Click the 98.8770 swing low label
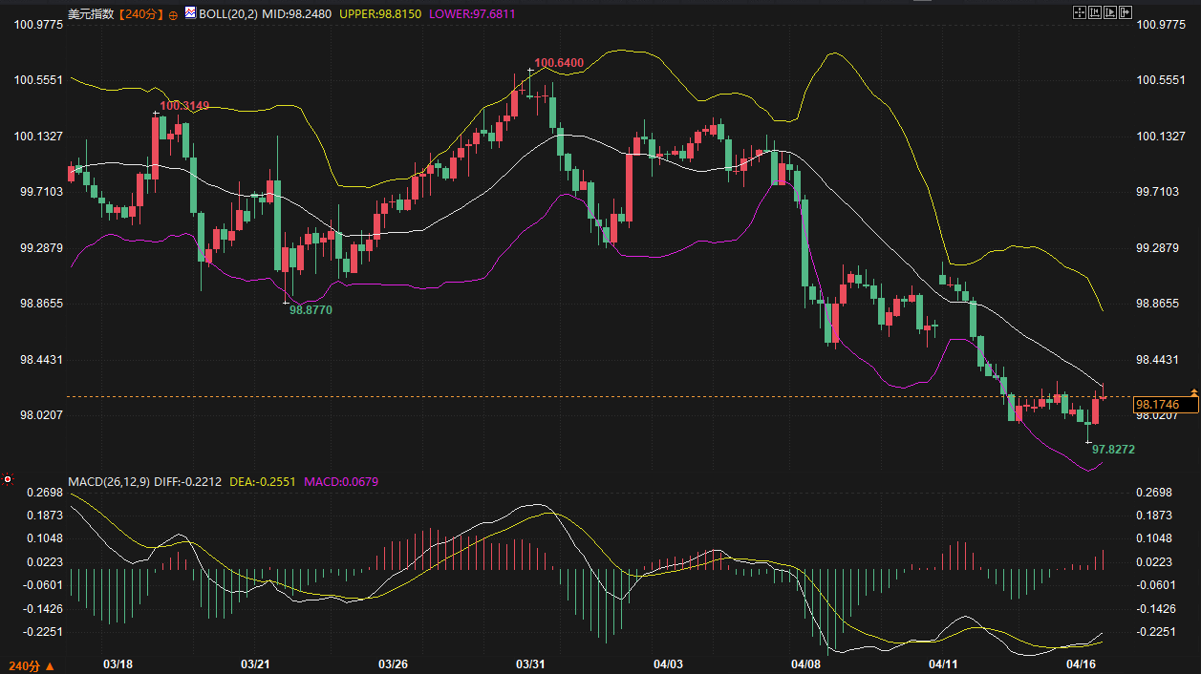Screen dimensions: 1201x674 point(311,310)
